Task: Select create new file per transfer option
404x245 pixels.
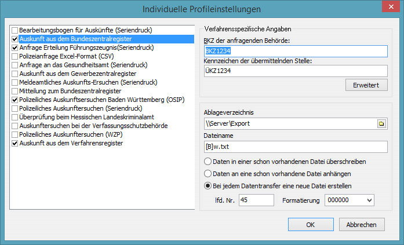Action: pos(208,186)
